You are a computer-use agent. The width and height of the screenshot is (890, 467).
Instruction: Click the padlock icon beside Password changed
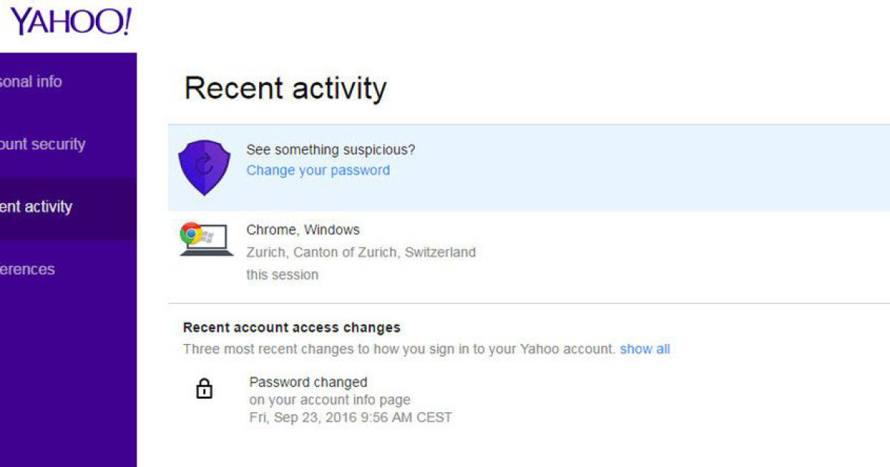point(204,388)
